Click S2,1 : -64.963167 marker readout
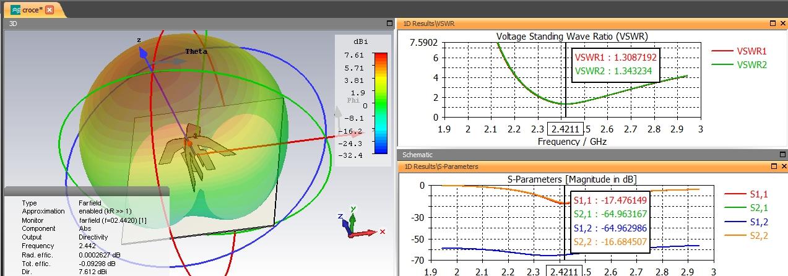 [x=610, y=214]
